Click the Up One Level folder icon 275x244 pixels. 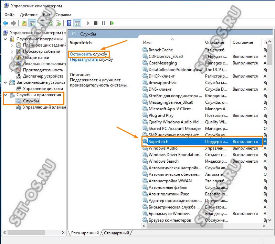click(24, 23)
